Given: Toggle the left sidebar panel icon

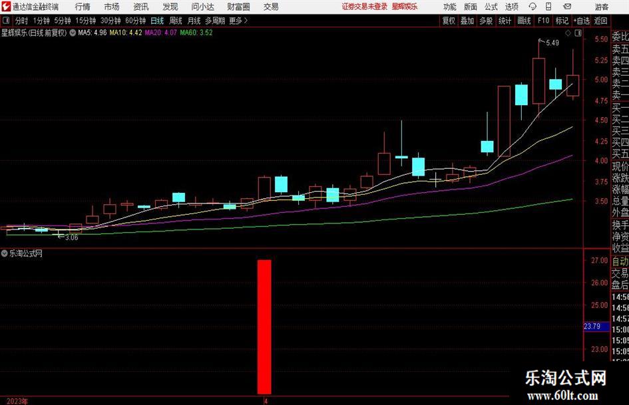Looking at the screenshot, I should (6, 21).
